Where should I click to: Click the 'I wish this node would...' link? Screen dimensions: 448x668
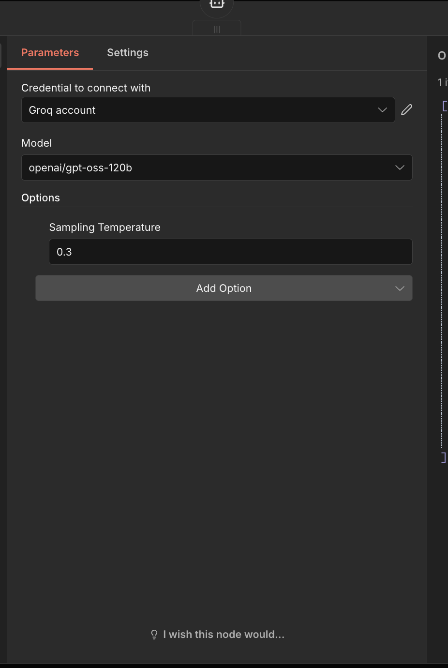click(224, 634)
